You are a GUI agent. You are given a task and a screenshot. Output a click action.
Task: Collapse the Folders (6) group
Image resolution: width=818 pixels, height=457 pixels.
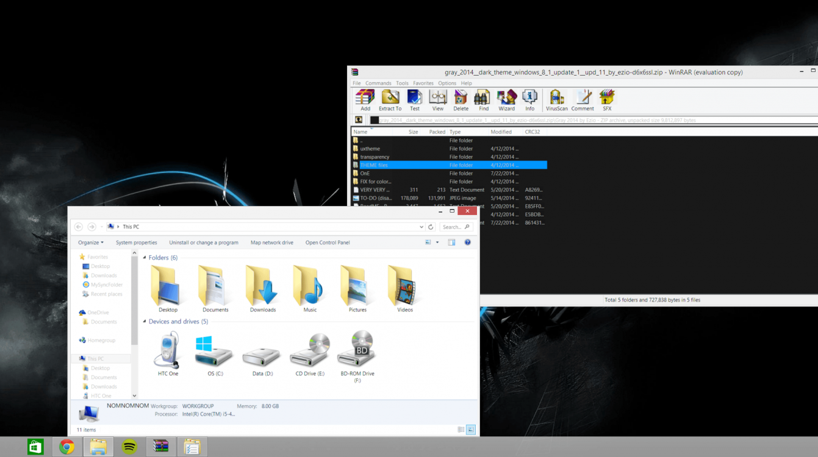(145, 258)
